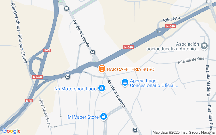Open the Apersa Lugo - Concesionario Oficial label
216x135 pixels.
click(x=154, y=83)
